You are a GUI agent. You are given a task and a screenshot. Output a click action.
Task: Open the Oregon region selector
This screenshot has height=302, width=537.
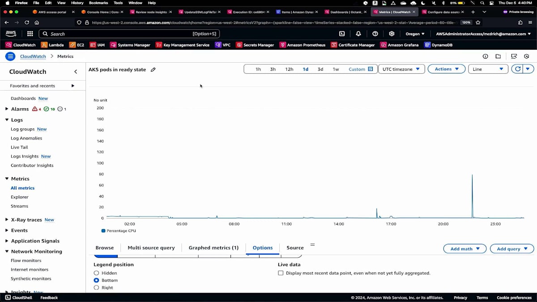pyautogui.click(x=415, y=34)
